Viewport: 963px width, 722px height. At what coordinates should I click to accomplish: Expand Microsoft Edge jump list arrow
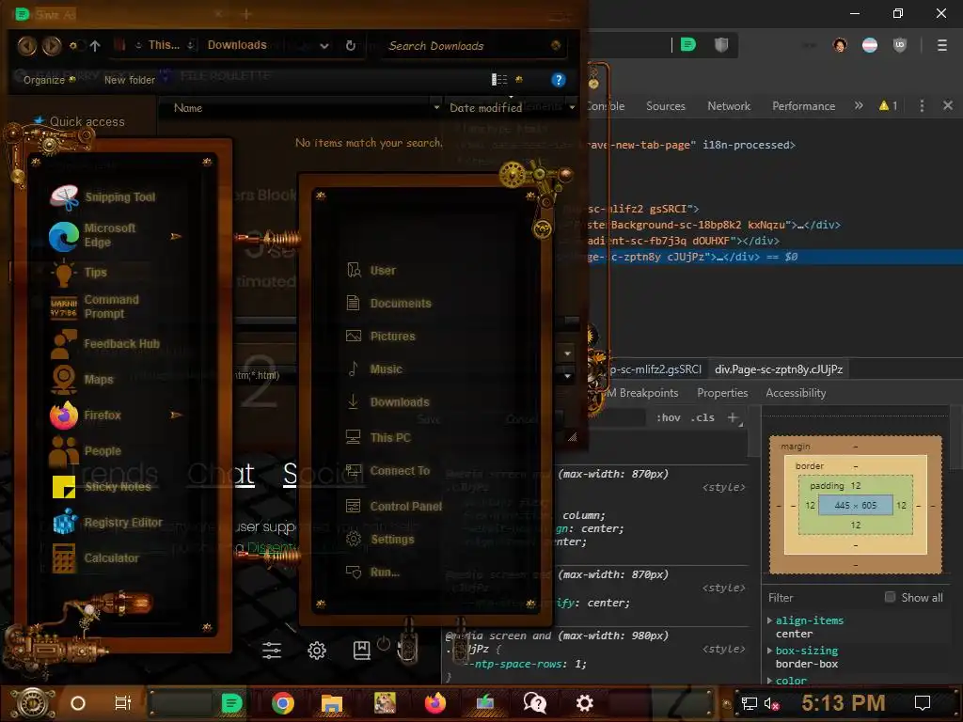coord(176,236)
